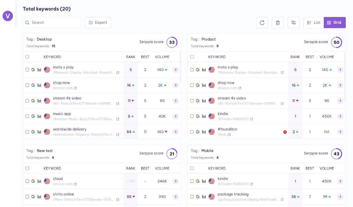Click bar chart icon in music app row
Screen dimensions: 353x207
pos(39,116)
